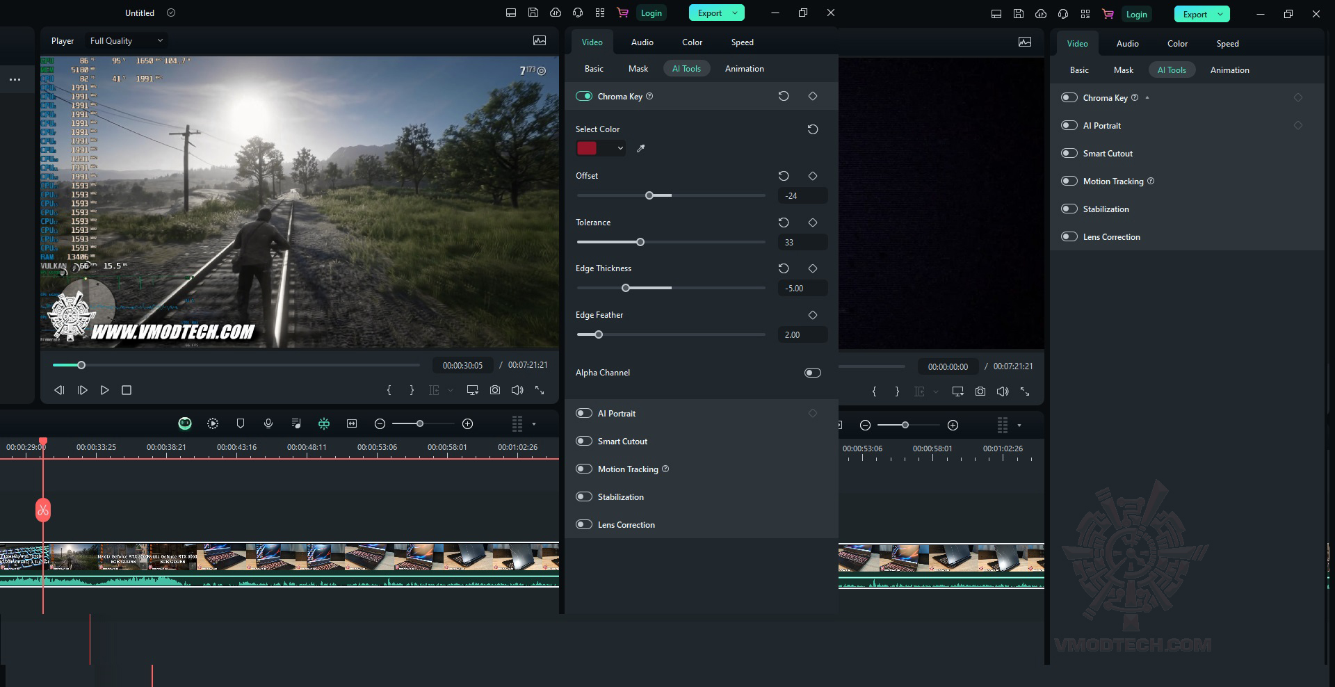Click the Login button in the front window

click(652, 13)
